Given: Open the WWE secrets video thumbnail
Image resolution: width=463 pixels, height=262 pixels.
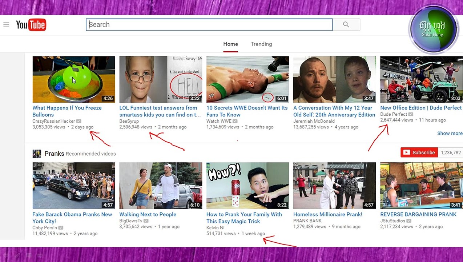Looking at the screenshot, I should click(247, 79).
